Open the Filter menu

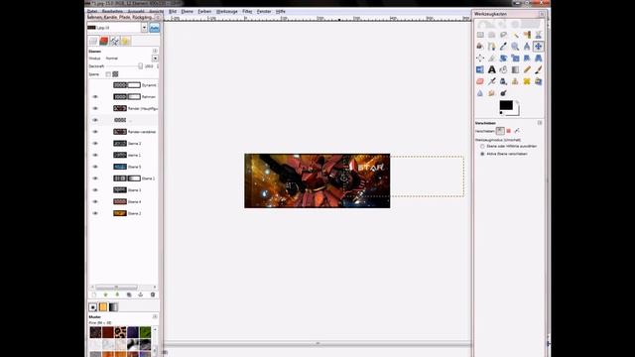click(x=247, y=11)
